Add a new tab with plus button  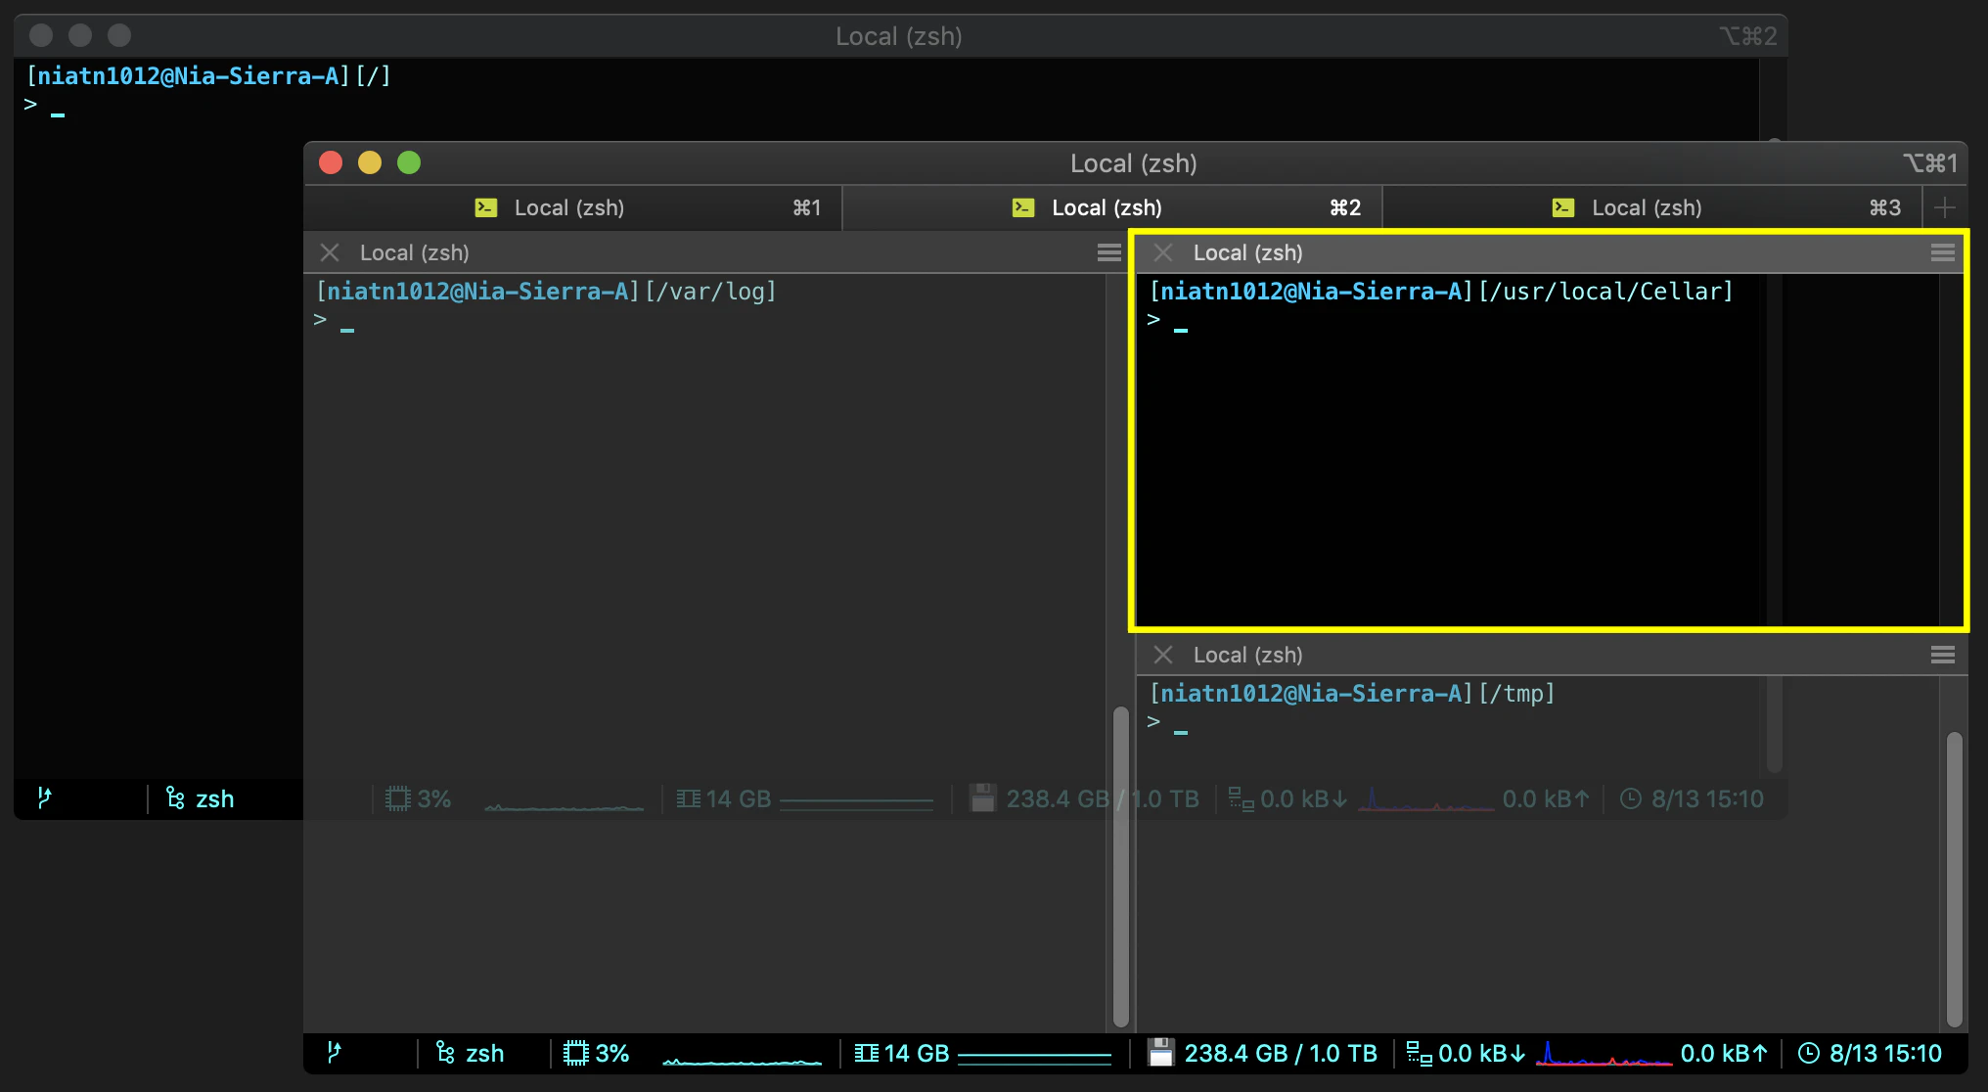tap(1945, 207)
